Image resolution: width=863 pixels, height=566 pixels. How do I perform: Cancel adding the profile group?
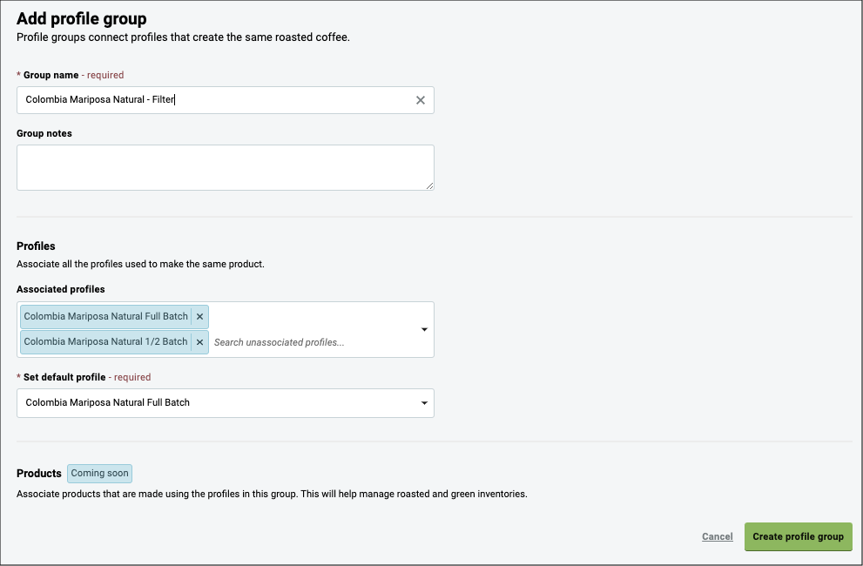click(x=718, y=536)
